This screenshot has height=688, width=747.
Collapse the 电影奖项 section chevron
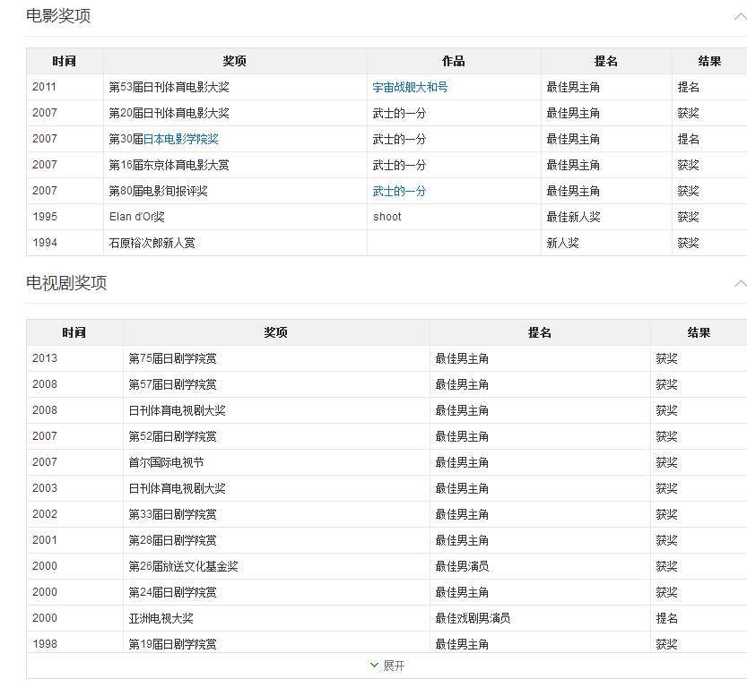pyautogui.click(x=741, y=17)
